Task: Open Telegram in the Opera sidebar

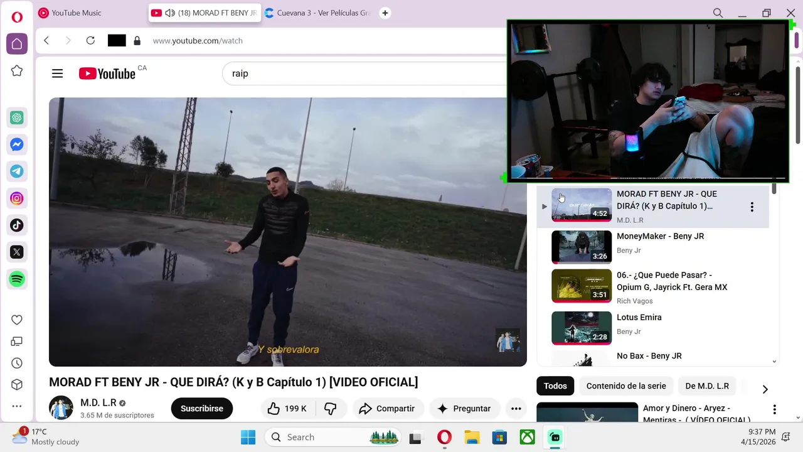Action: [x=17, y=171]
